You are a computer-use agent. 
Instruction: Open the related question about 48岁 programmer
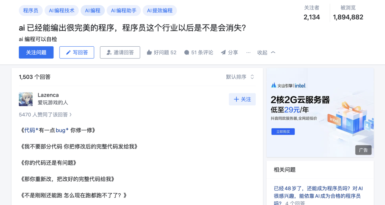pyautogui.click(x=318, y=196)
